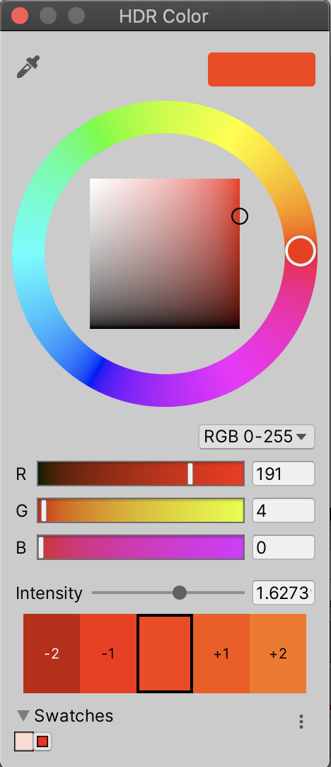This screenshot has height=767, width=331.
Task: Collapse the Swatches section
Action: click(23, 716)
